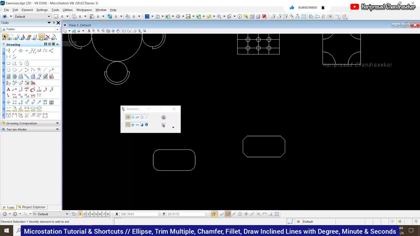Click the Windows Start button
The height and width of the screenshot is (236, 420).
point(7,231)
